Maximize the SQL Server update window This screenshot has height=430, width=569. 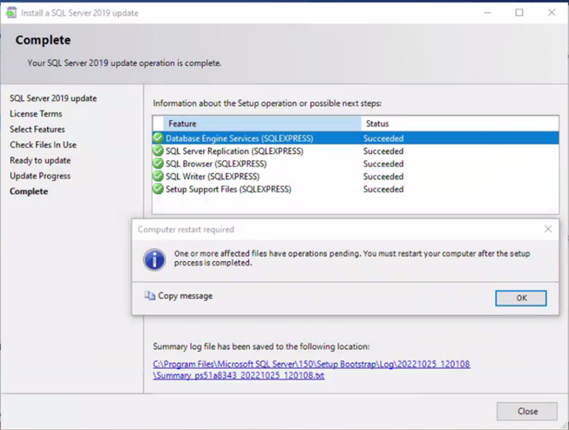click(x=519, y=13)
